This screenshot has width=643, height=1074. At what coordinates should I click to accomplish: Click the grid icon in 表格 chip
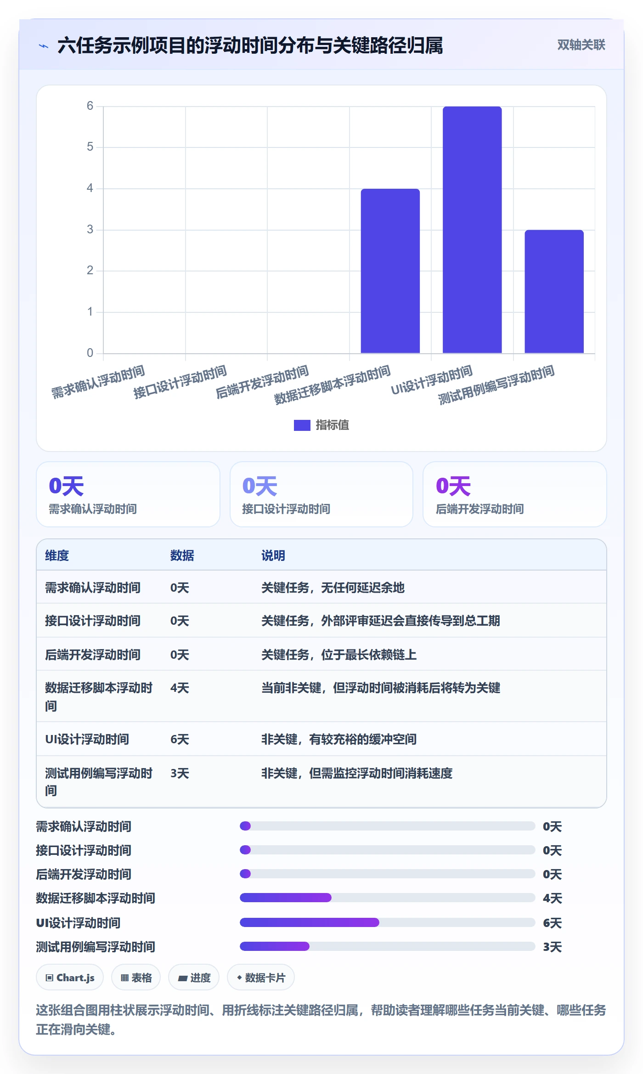click(x=124, y=978)
